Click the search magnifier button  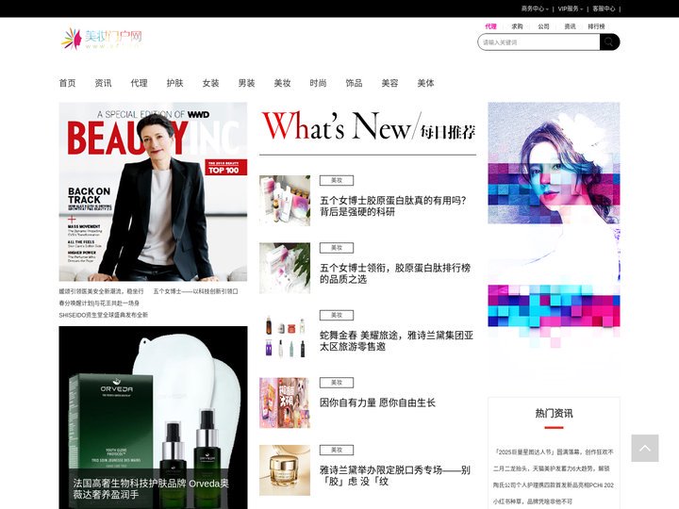point(609,42)
